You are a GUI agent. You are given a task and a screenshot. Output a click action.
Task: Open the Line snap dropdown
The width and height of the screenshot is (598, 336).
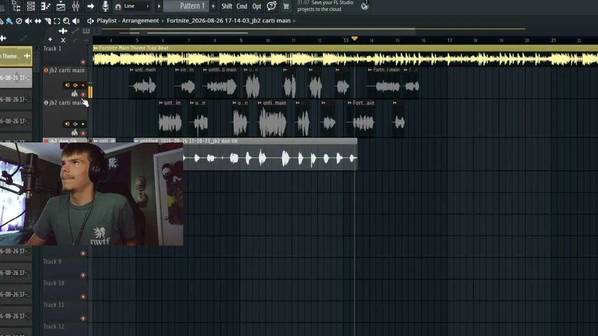pyautogui.click(x=137, y=6)
